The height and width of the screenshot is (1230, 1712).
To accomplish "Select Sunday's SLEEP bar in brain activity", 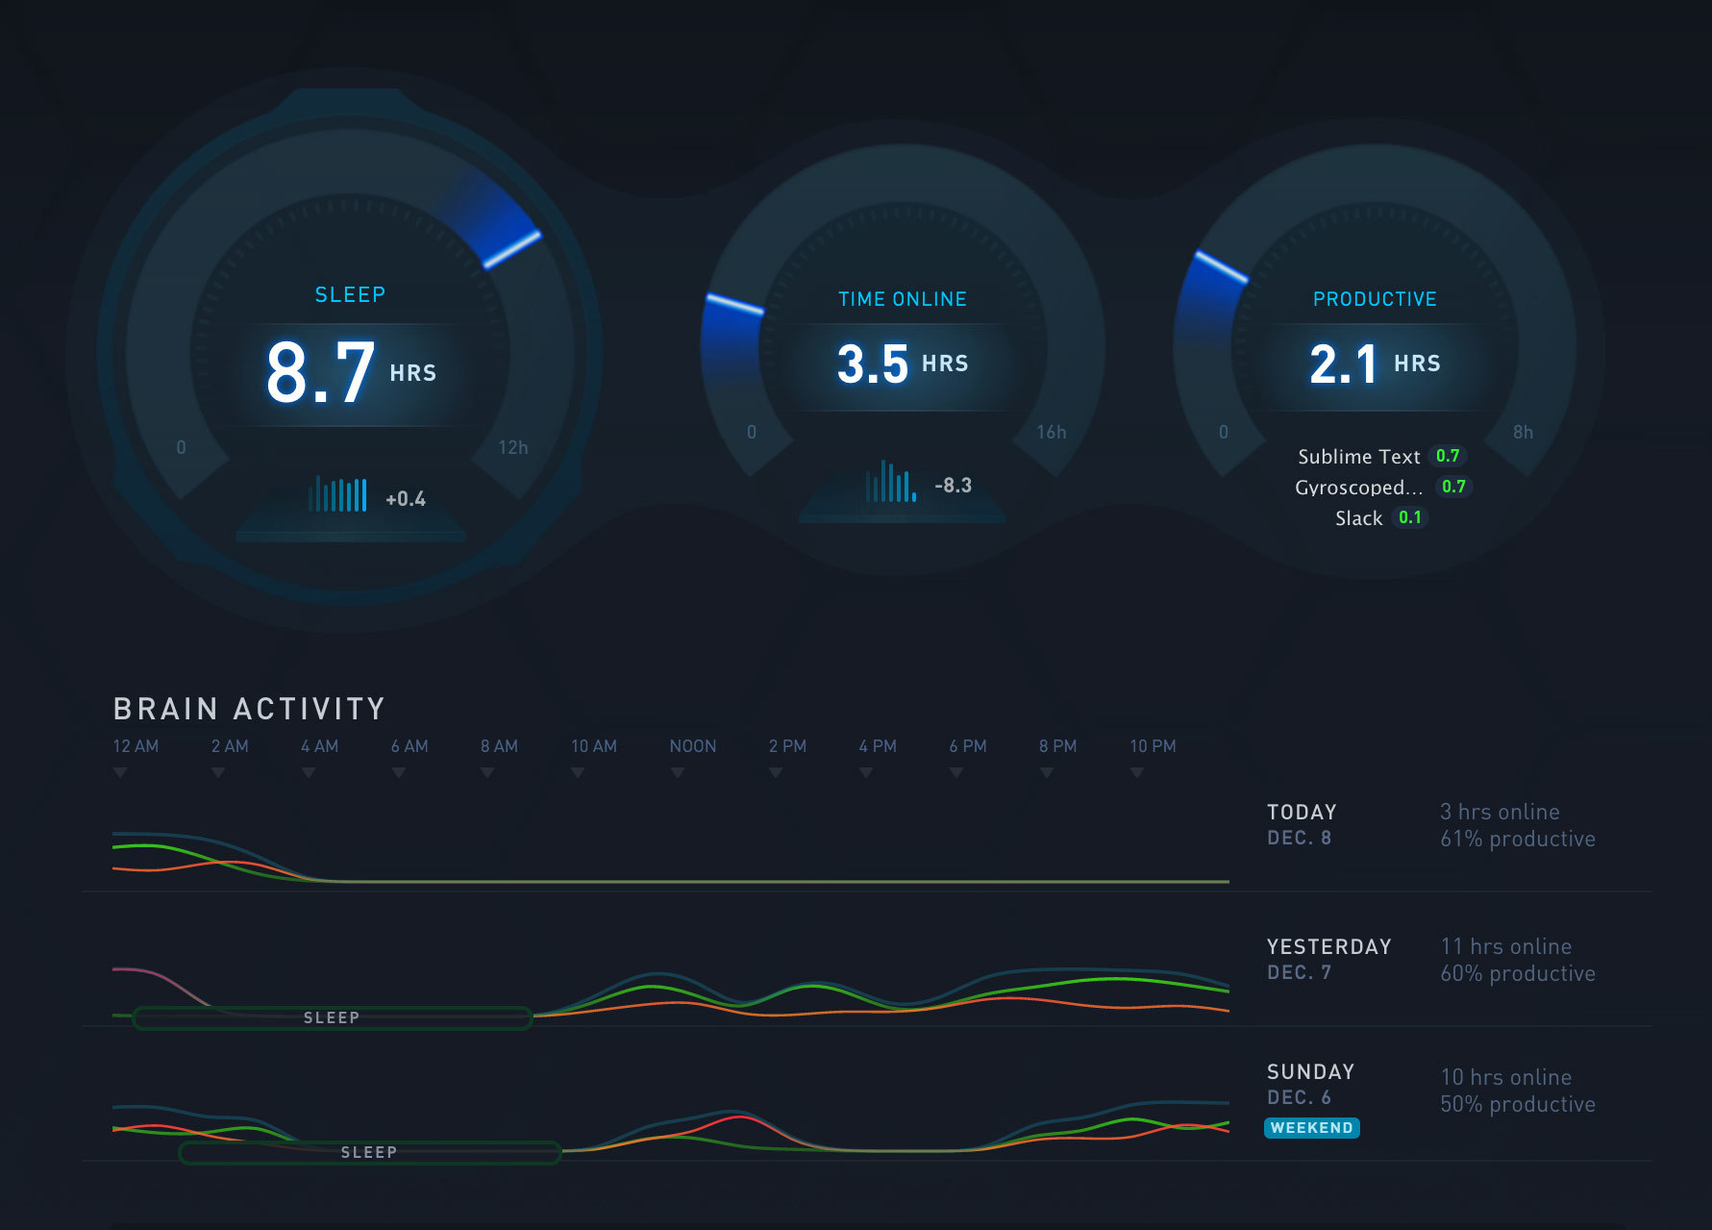I will [370, 1152].
